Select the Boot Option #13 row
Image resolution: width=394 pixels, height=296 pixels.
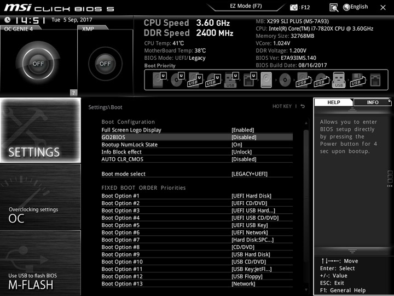tap(197, 284)
